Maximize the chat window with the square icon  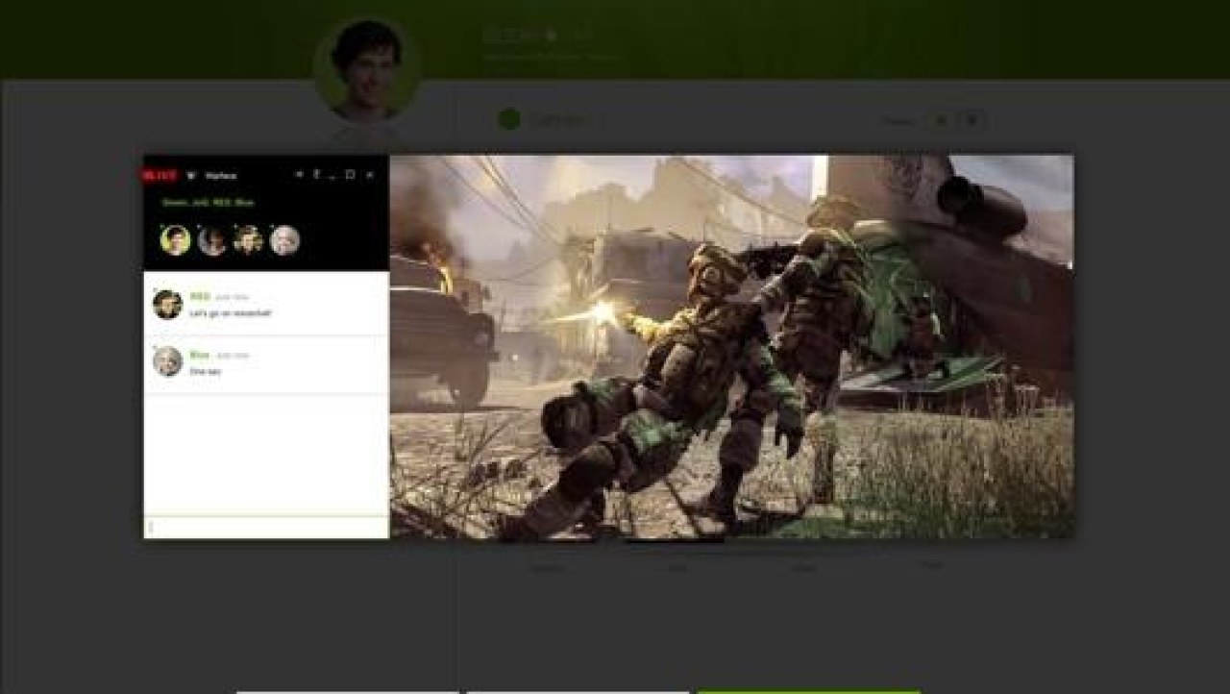[350, 175]
